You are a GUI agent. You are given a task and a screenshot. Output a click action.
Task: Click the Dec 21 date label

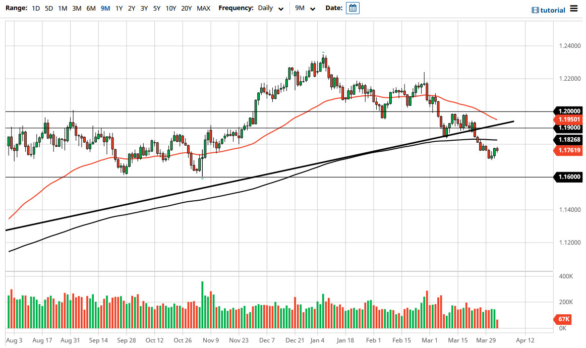[295, 340]
